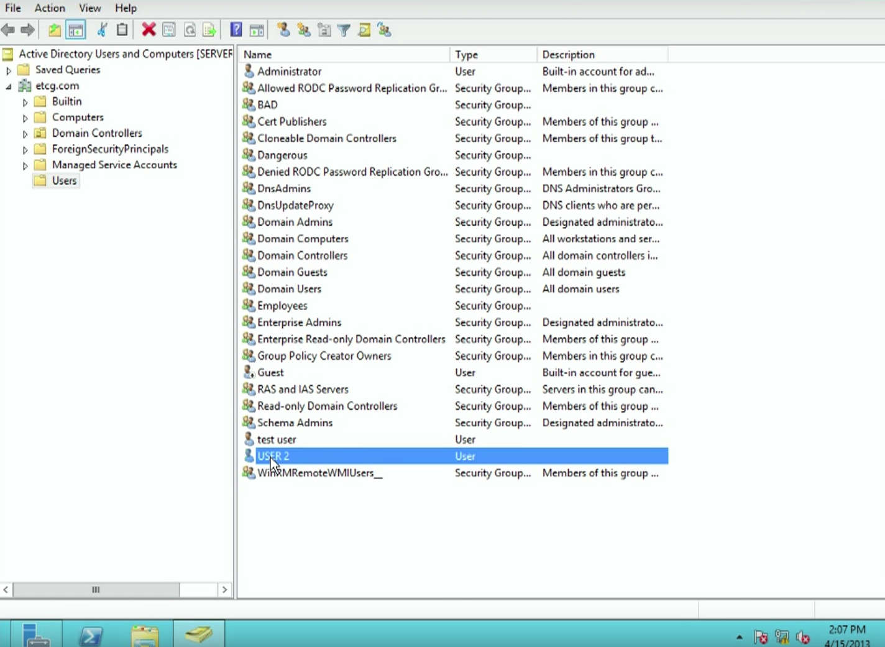Toggle the Action Pane toolbar icon
The image size is (885, 647).
(257, 30)
